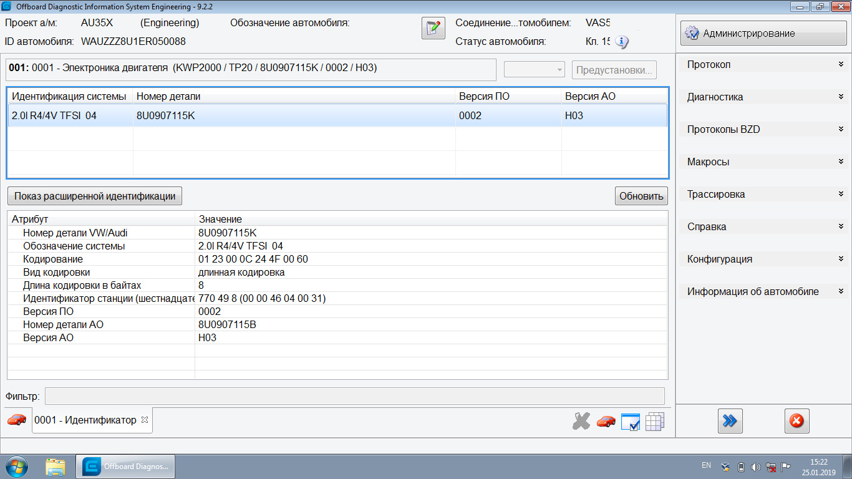
Task: Click the EN language indicator
Action: [x=706, y=465]
